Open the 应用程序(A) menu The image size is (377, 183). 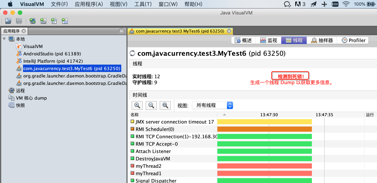pyautogui.click(x=89, y=4)
